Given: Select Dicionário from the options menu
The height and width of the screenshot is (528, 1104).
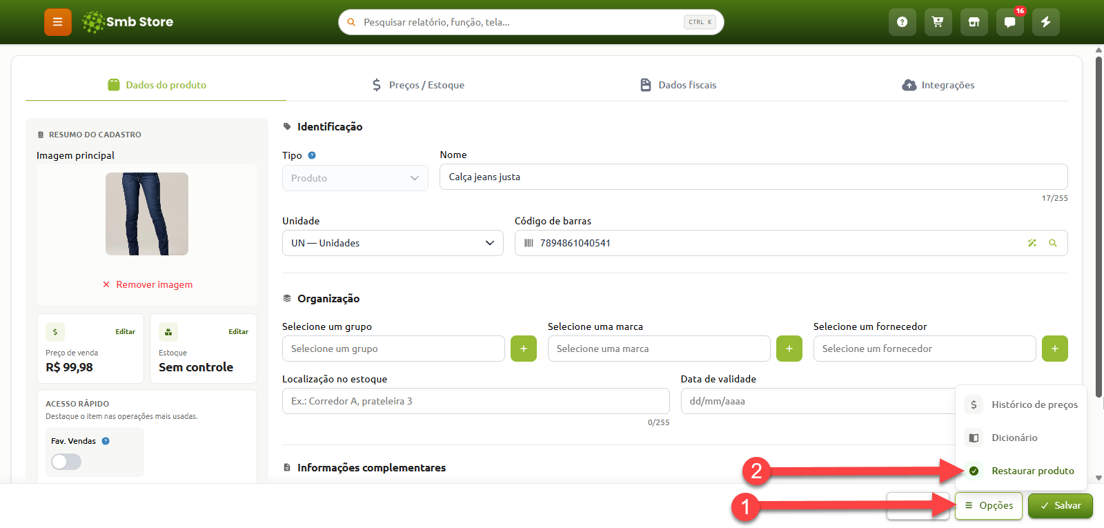Looking at the screenshot, I should click(x=1021, y=438).
